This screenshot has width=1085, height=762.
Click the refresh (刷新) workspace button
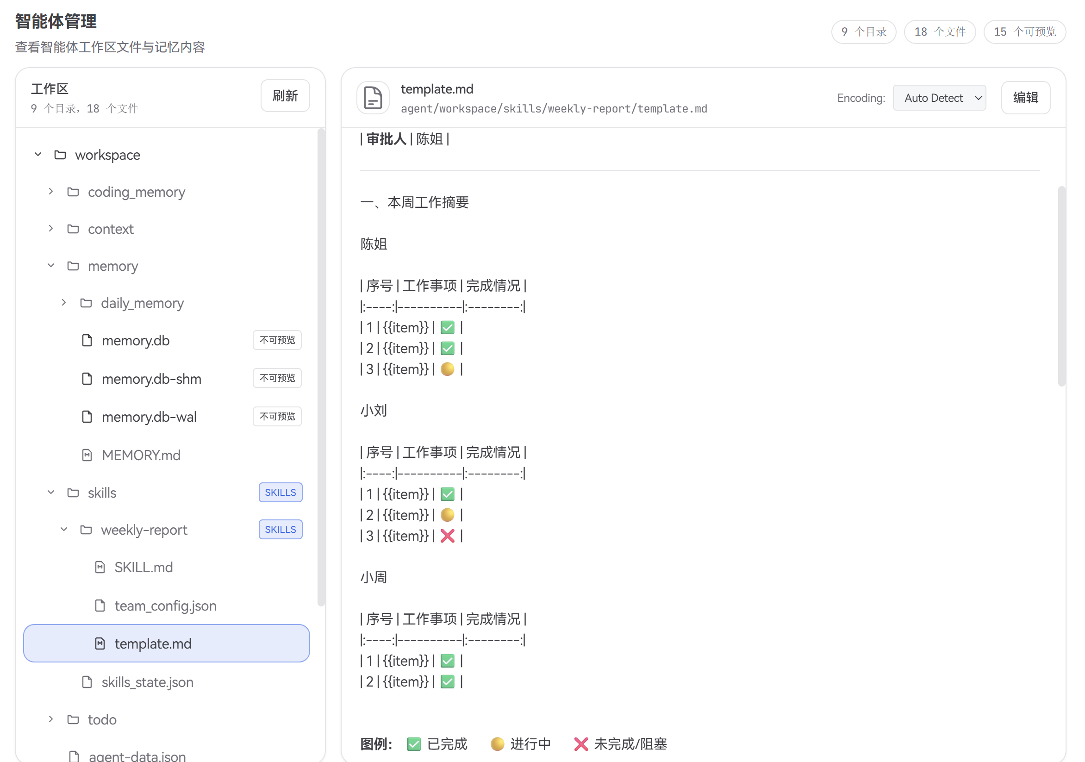(x=285, y=96)
